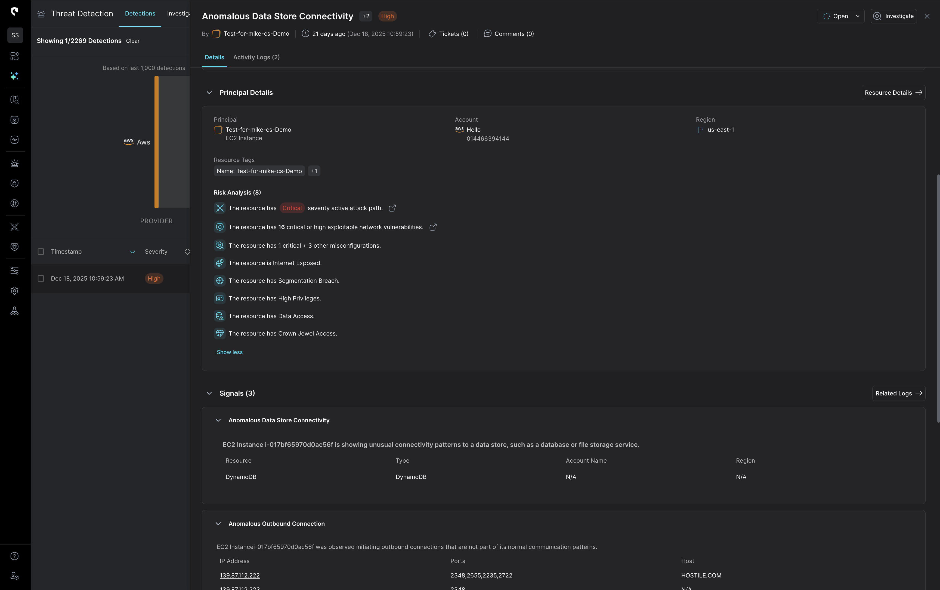The height and width of the screenshot is (590, 940).
Task: Tick the select-all checkbox beside Timestamp
Action: pyautogui.click(x=41, y=252)
